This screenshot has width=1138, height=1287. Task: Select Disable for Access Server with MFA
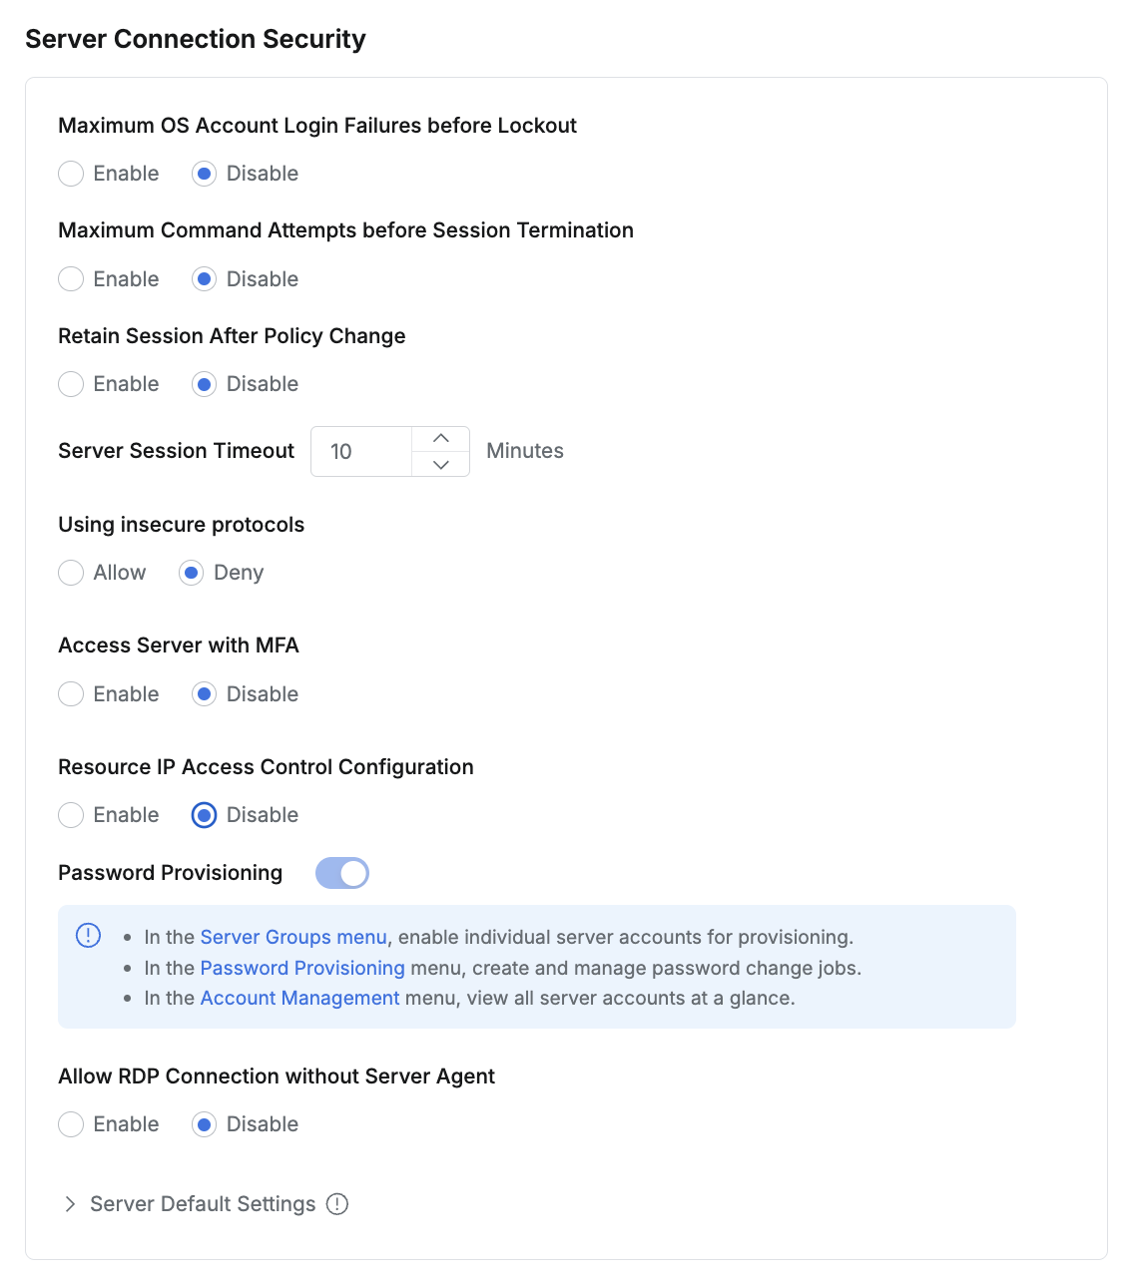click(205, 694)
